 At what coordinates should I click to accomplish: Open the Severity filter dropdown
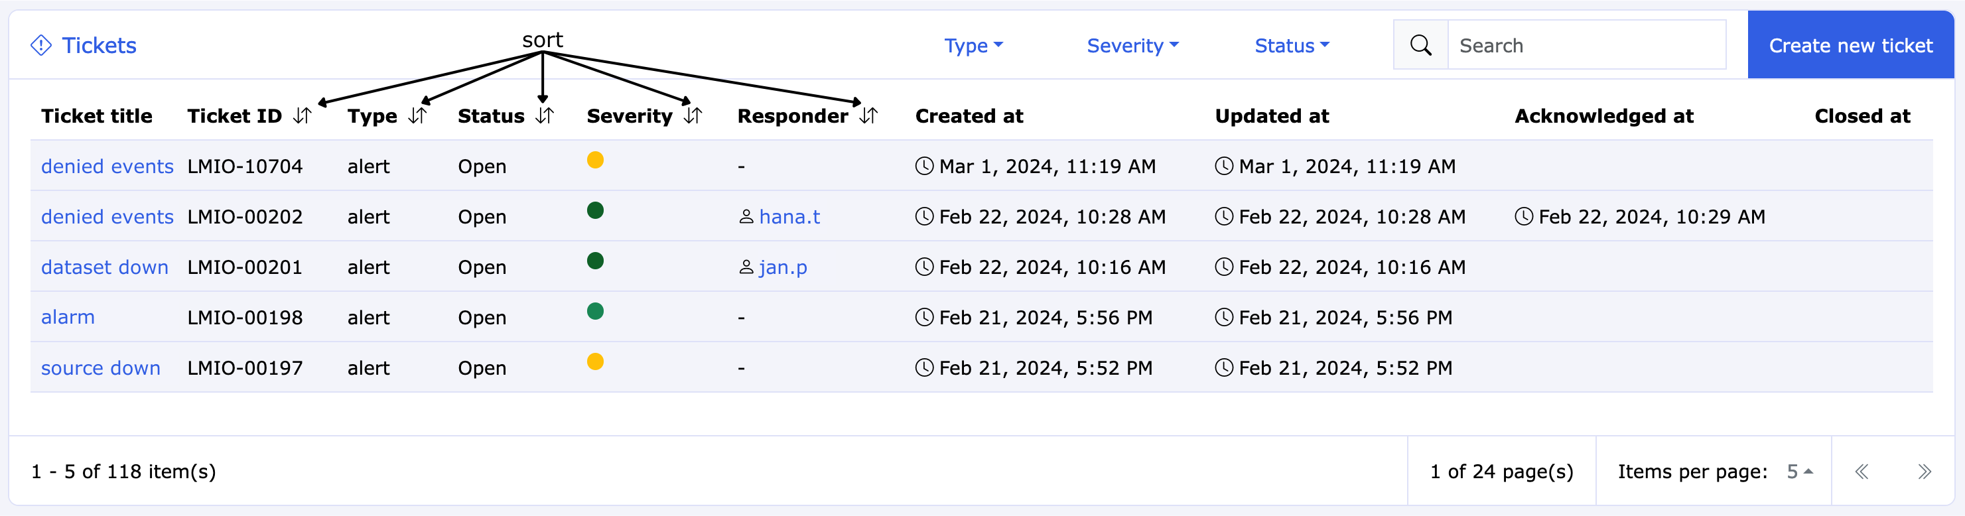click(x=1132, y=46)
